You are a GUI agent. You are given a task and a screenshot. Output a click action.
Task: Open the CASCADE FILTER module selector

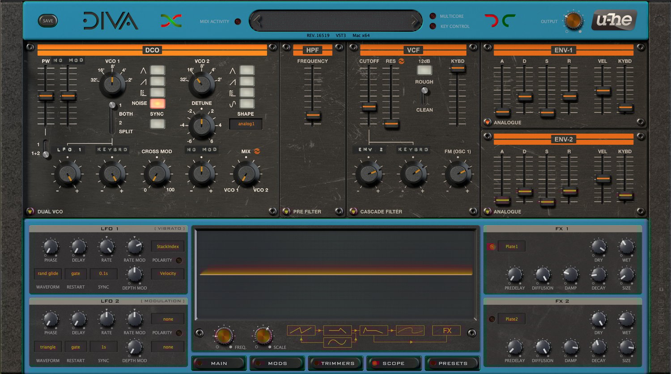pyautogui.click(x=353, y=211)
